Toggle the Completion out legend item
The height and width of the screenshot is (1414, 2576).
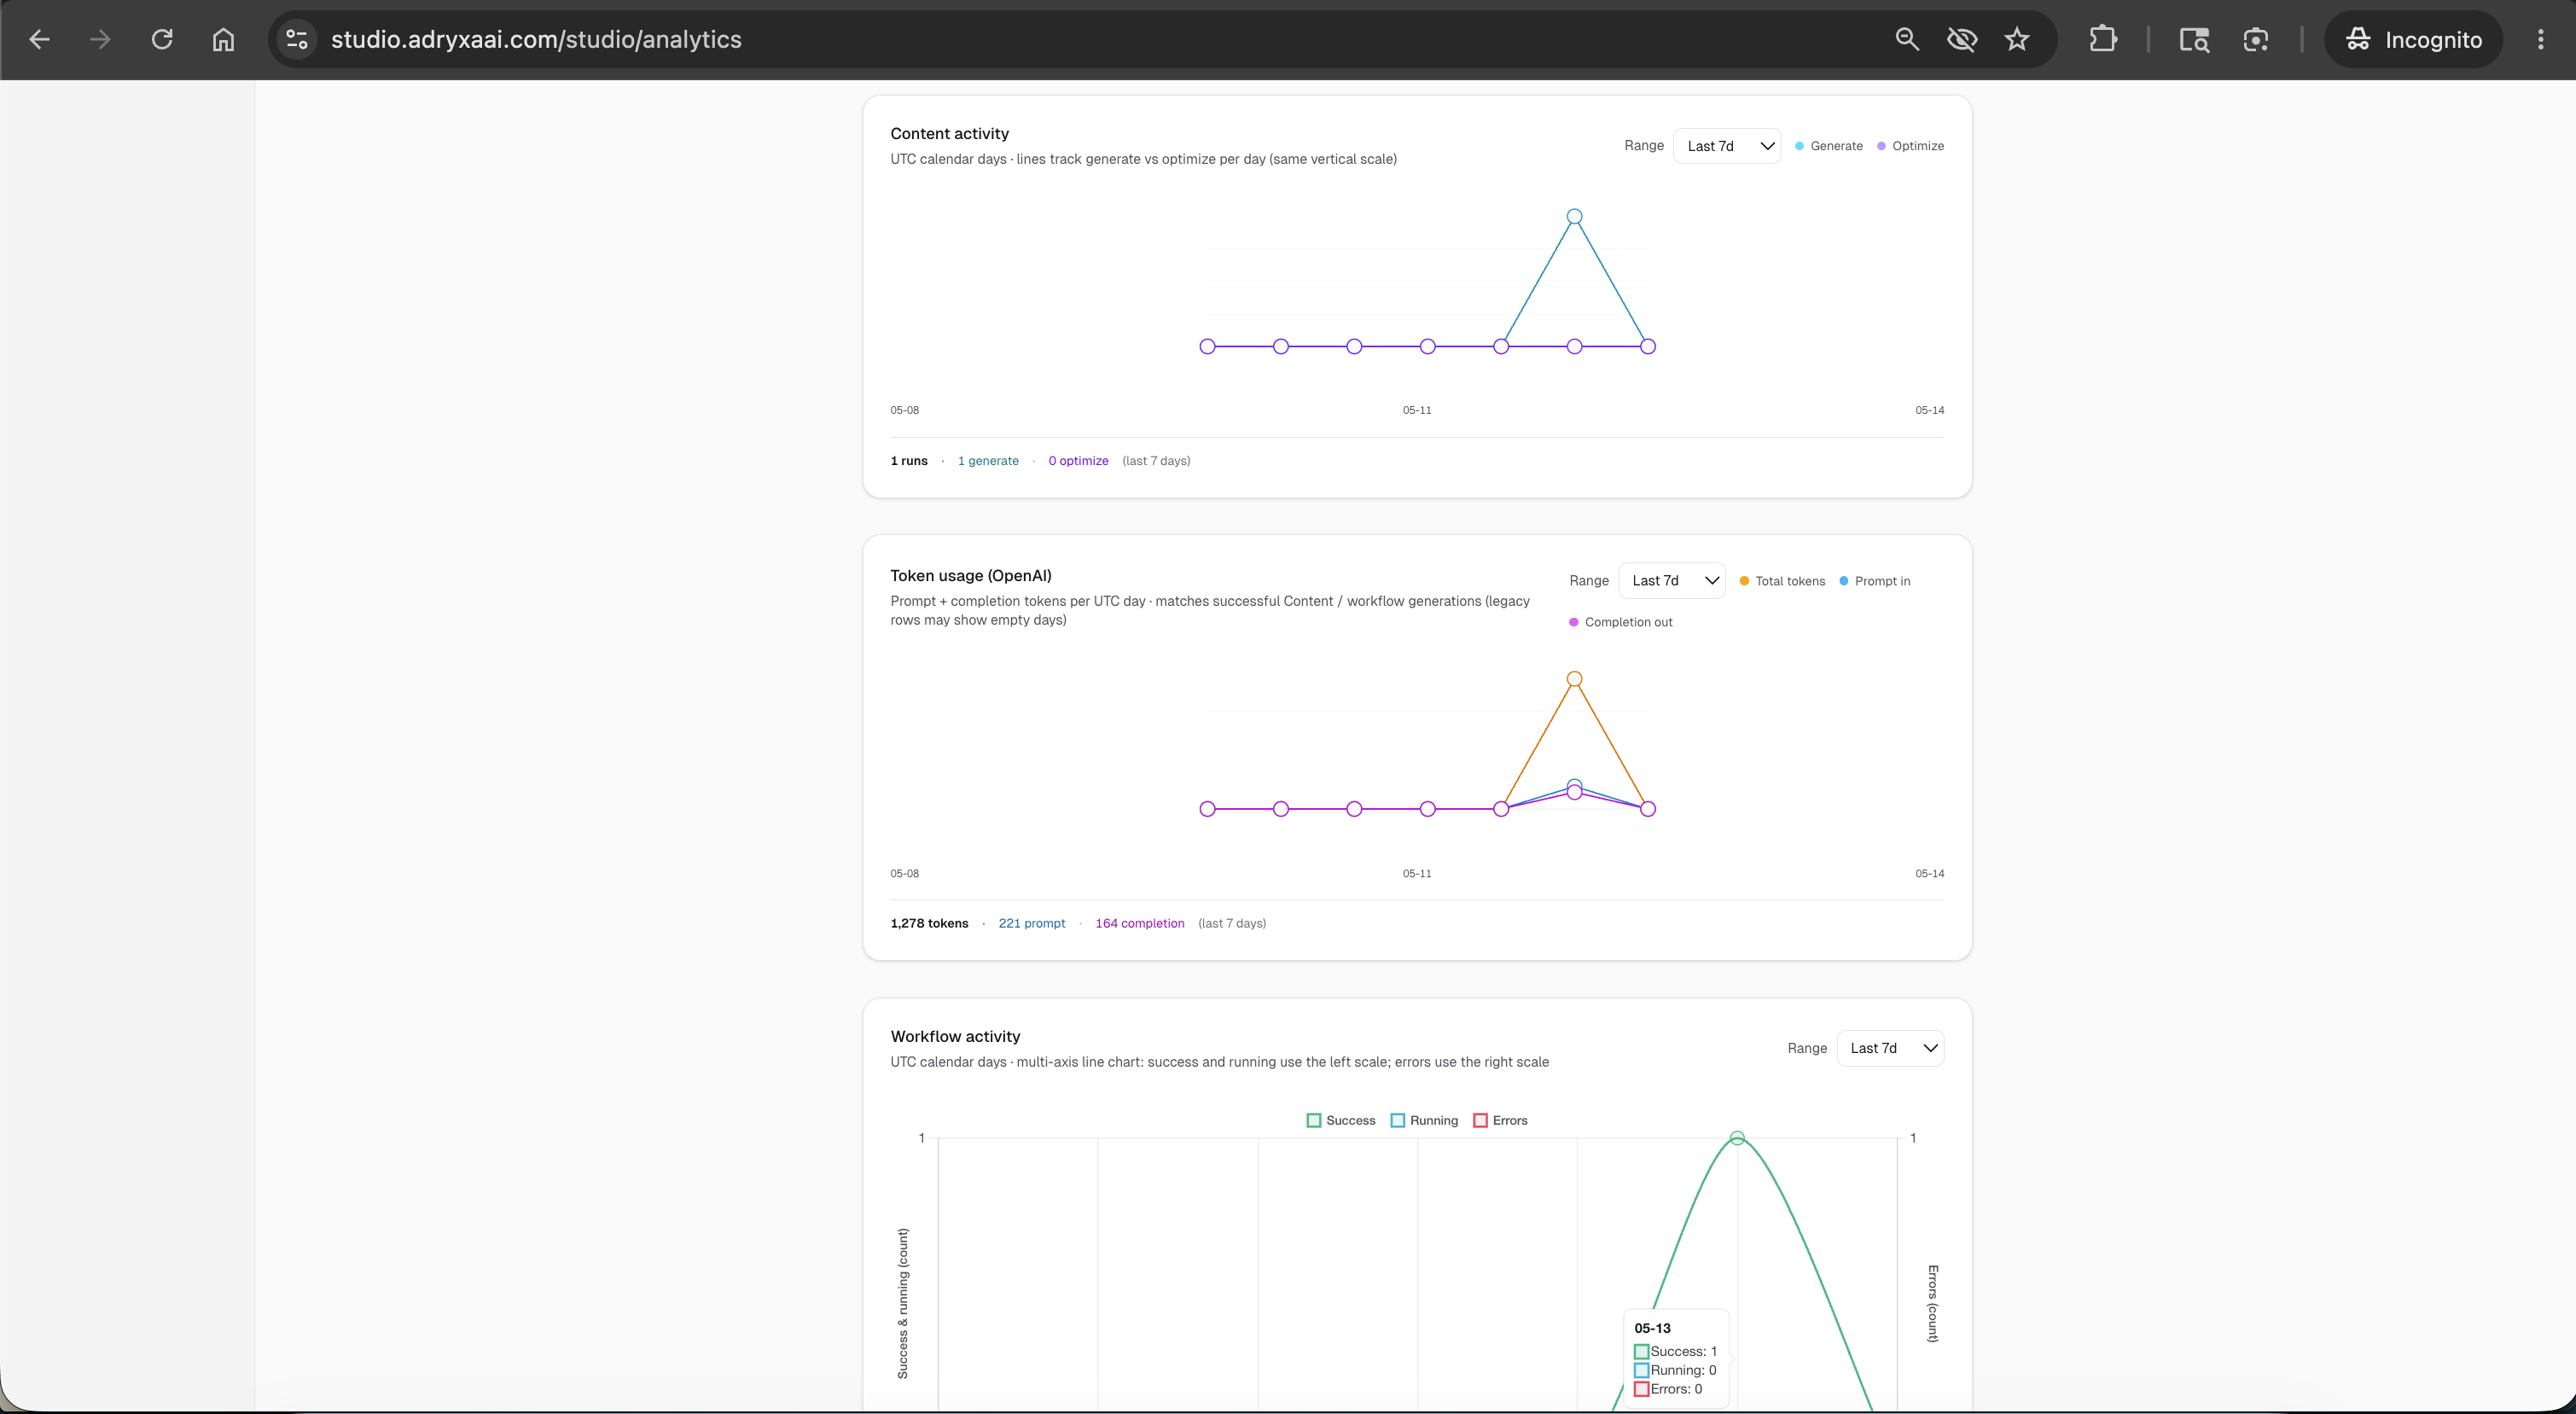(1620, 622)
